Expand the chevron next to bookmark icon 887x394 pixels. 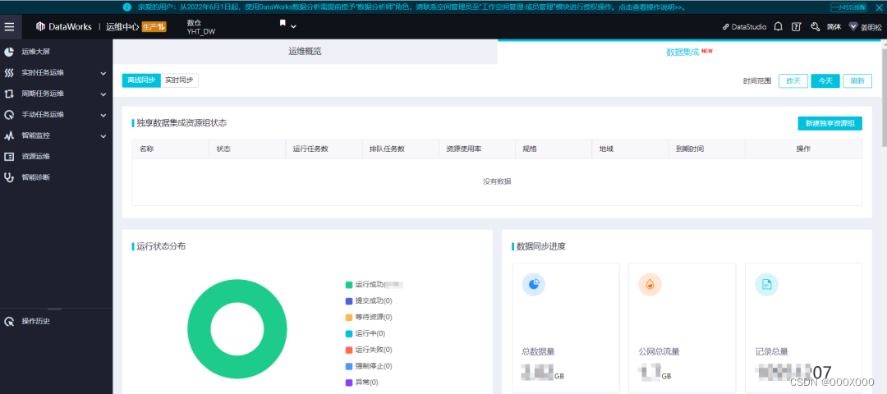coord(293,26)
